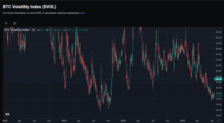
Task: Click the 60.00 price scale value
Action: (218, 49)
